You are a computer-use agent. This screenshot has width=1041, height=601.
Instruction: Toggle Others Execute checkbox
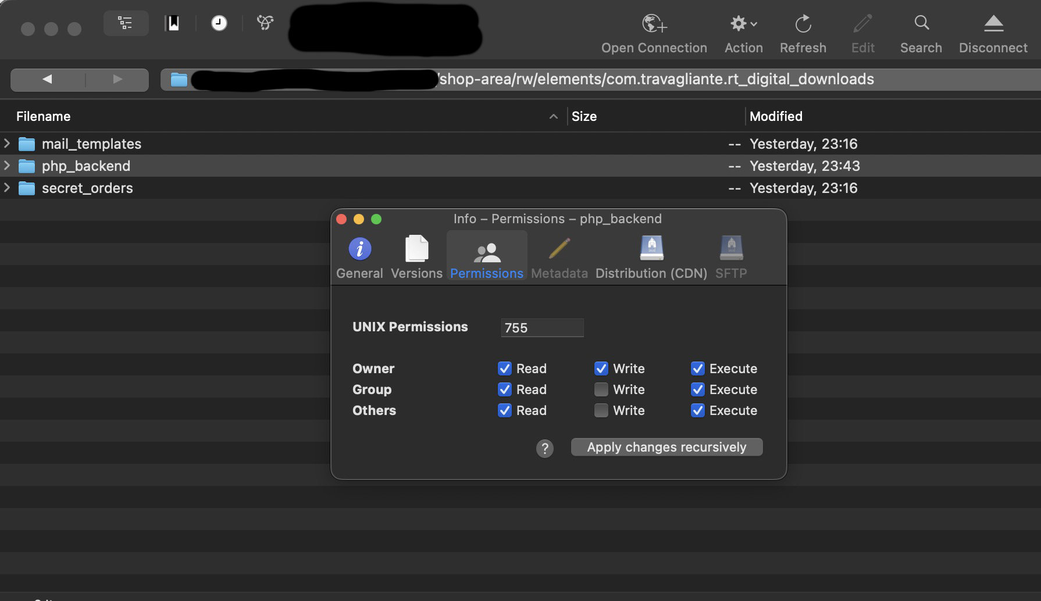698,410
